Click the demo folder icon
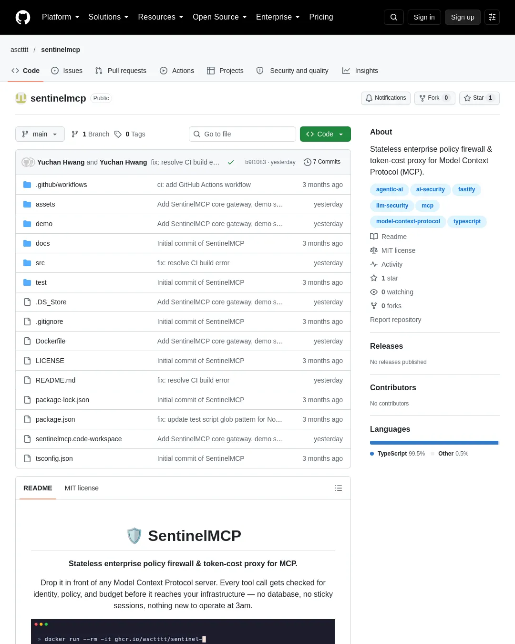This screenshot has height=644, width=515. point(27,224)
